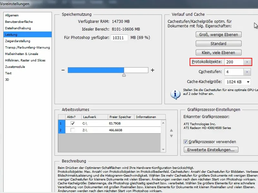Click the info icon about Cachestufen

click(175, 95)
